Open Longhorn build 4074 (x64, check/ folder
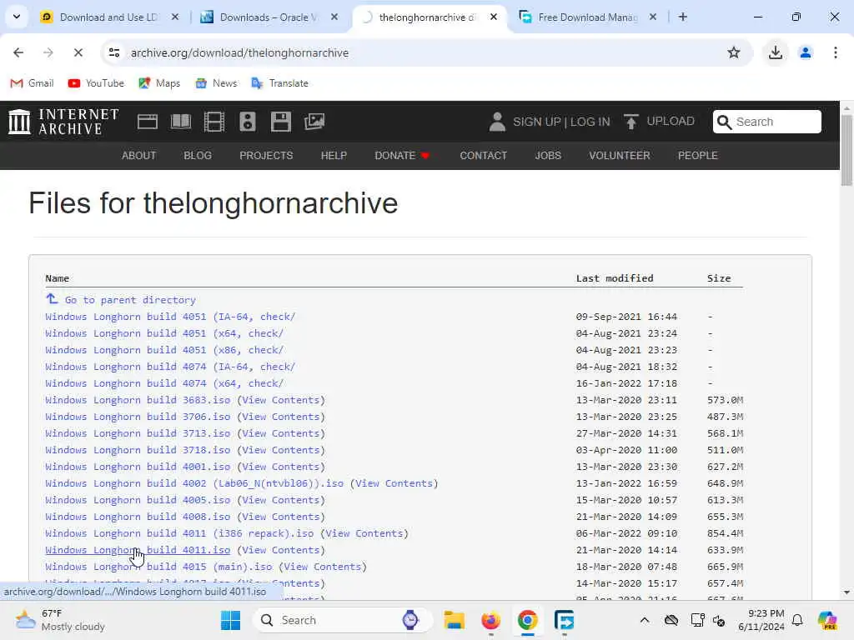The image size is (854, 640). pos(164,383)
